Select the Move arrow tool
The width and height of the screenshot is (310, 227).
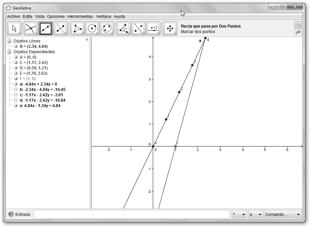pyautogui.click(x=14, y=29)
